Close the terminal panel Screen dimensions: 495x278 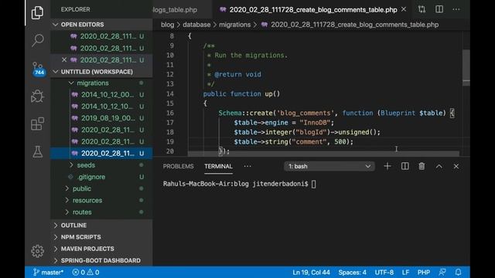coord(456,166)
